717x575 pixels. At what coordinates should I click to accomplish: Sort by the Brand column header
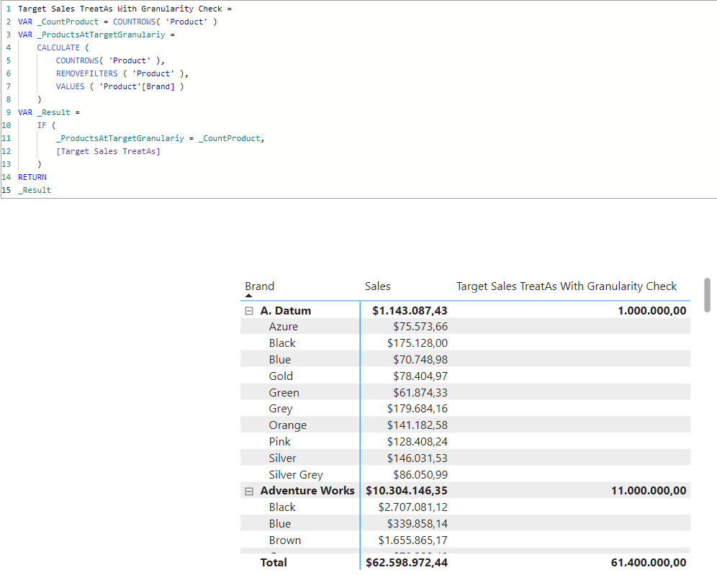[259, 286]
